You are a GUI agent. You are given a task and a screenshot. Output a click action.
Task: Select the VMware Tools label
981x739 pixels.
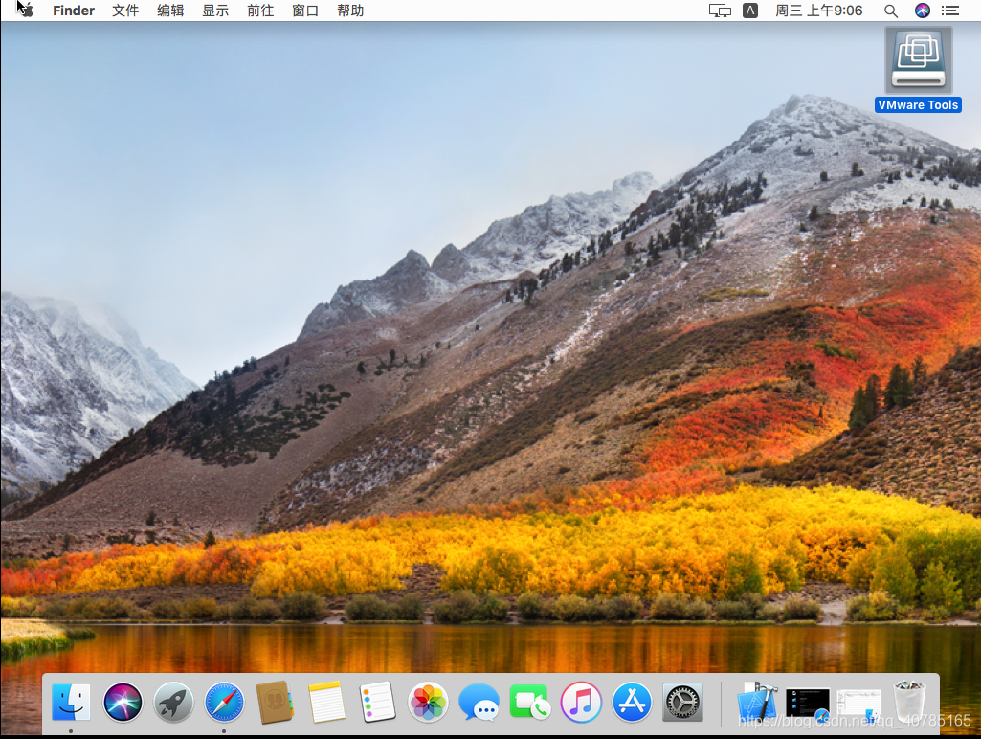pyautogui.click(x=918, y=105)
